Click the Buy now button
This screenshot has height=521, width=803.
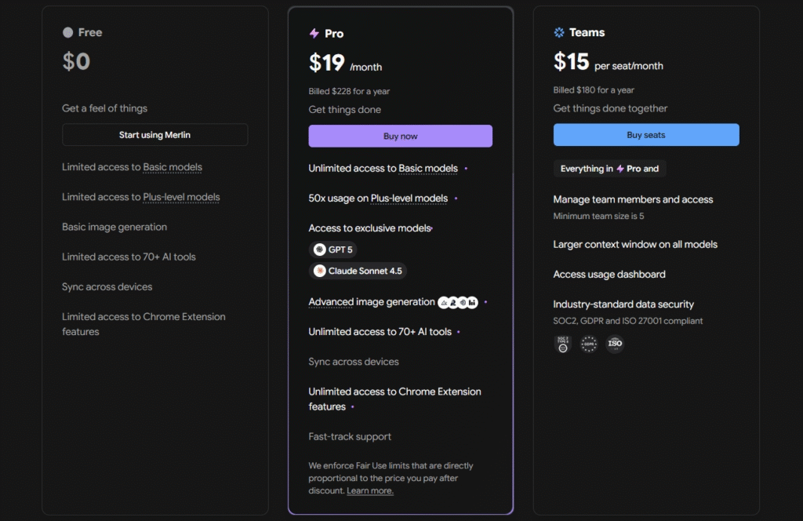[401, 135]
